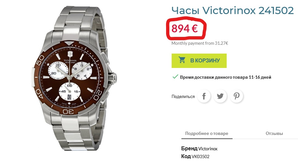Click the Часы Victorinox 241502 title
This screenshot has width=298, height=164.
(233, 10)
